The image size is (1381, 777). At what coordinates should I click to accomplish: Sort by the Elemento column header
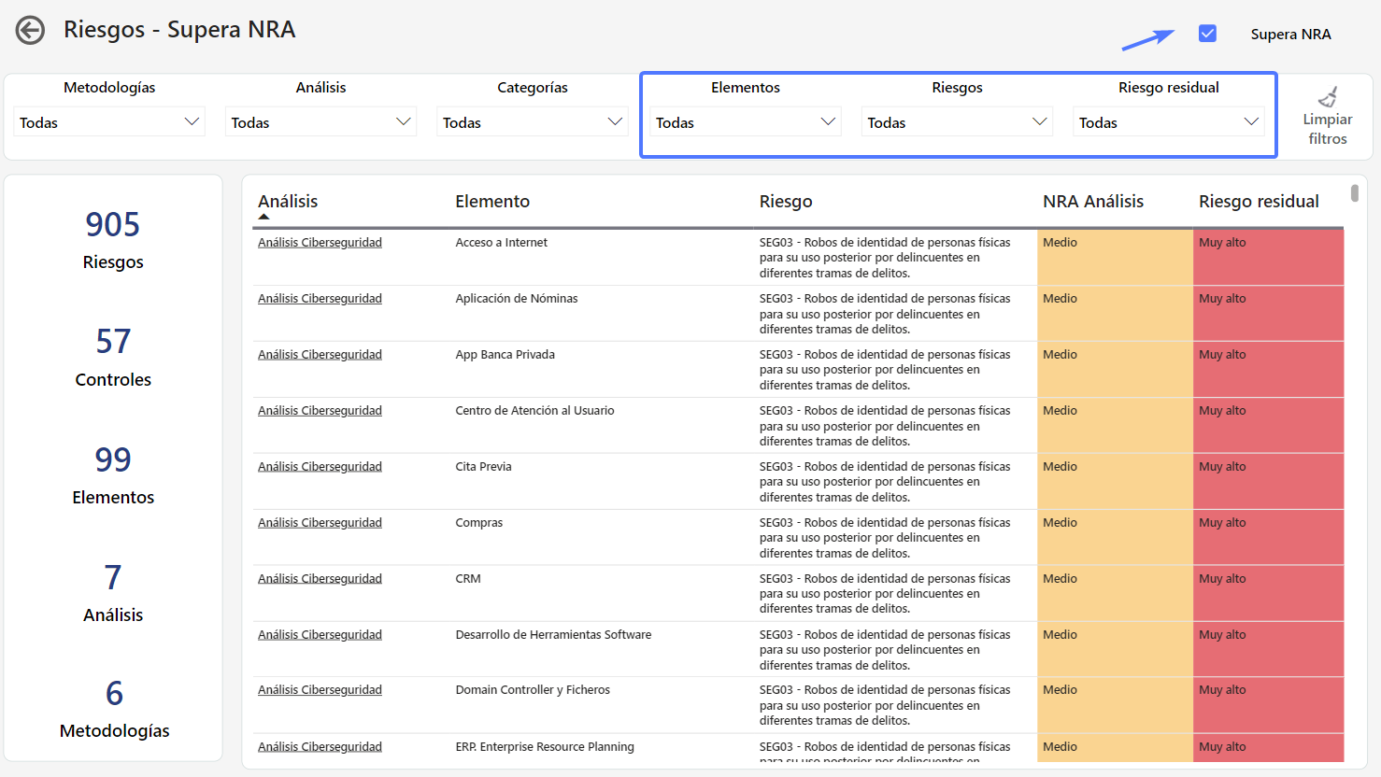[492, 202]
